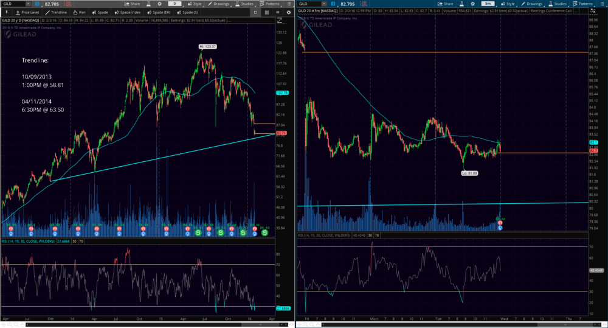Click crosshair icon below daily chart
The width and height of the screenshot is (608, 328).
[x=4, y=324]
